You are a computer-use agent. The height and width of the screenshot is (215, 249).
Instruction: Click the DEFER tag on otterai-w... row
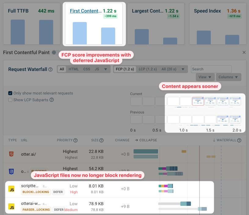[58, 210]
